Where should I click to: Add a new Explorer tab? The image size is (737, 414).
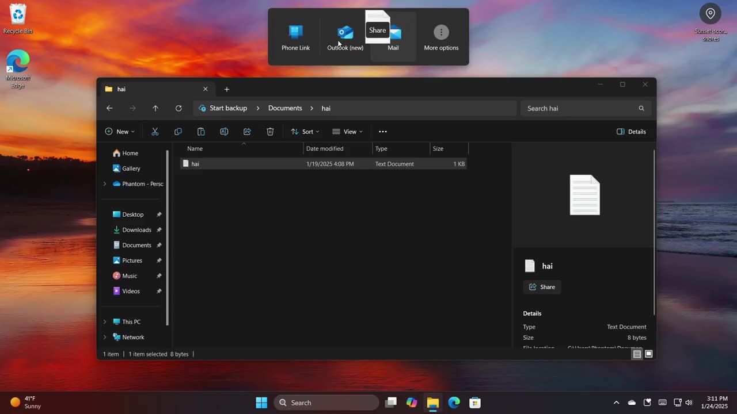[227, 89]
